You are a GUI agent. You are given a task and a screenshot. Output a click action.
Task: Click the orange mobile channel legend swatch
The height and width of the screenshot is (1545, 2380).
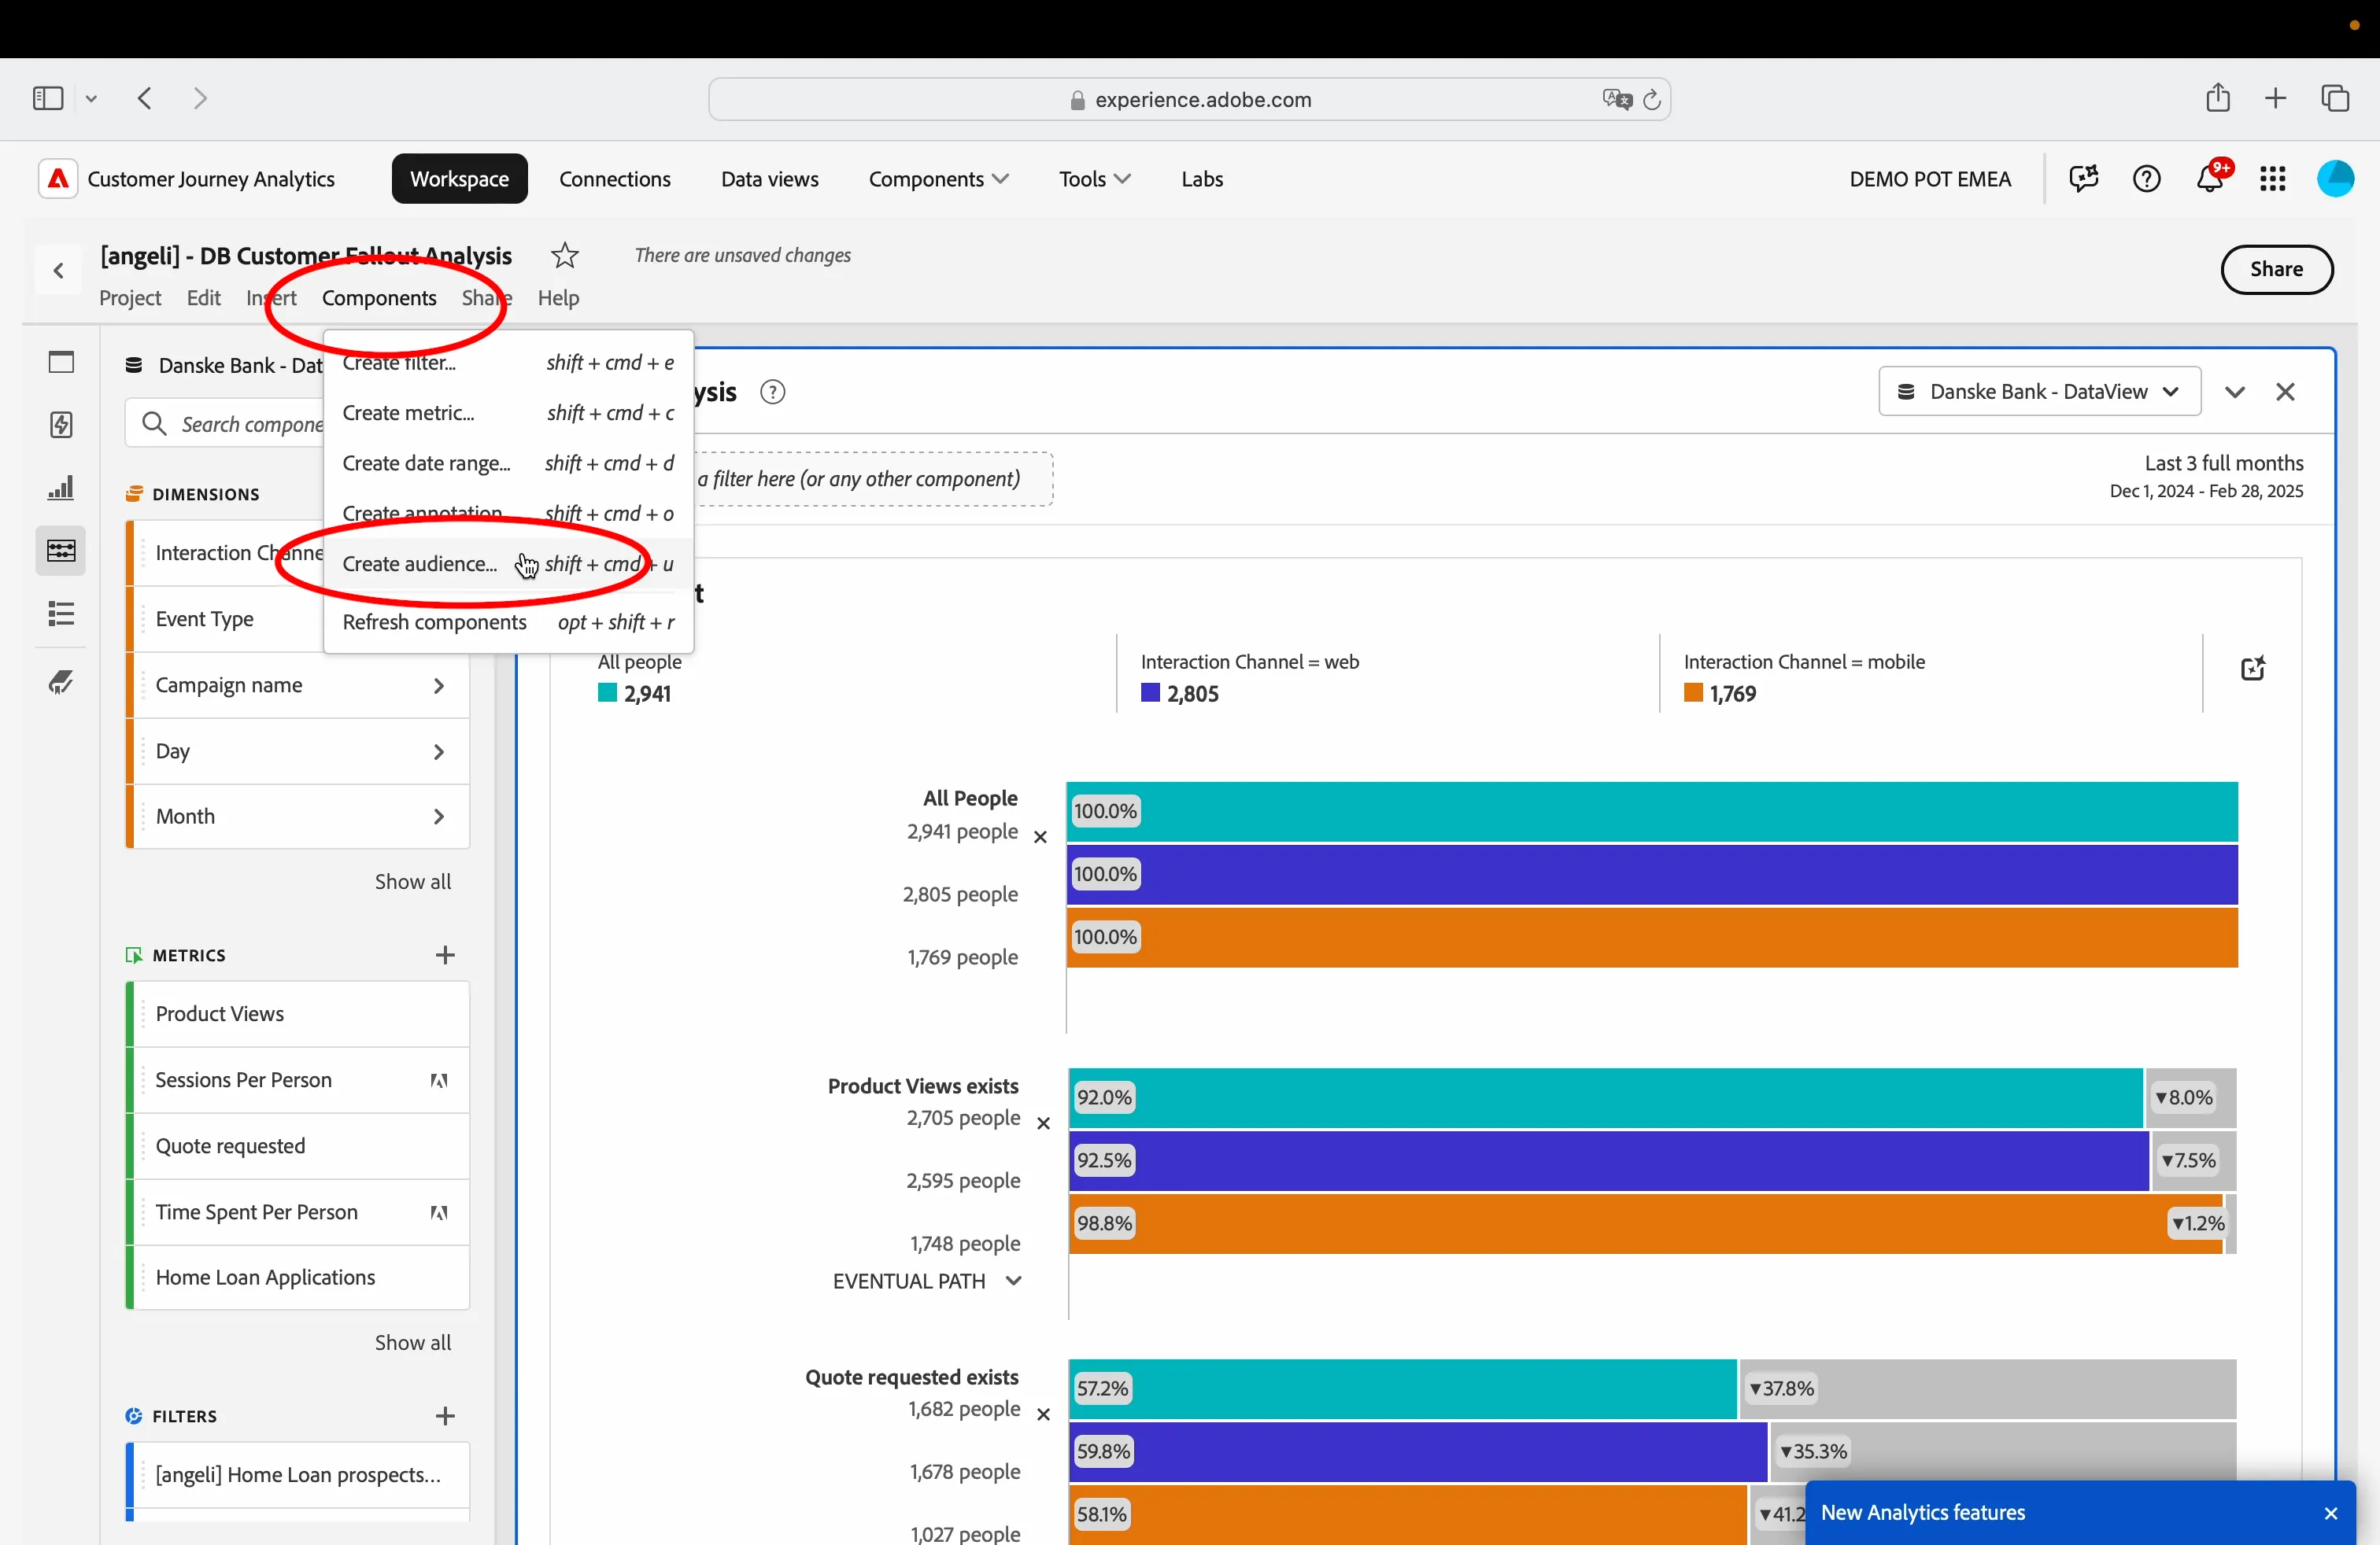coord(1693,692)
